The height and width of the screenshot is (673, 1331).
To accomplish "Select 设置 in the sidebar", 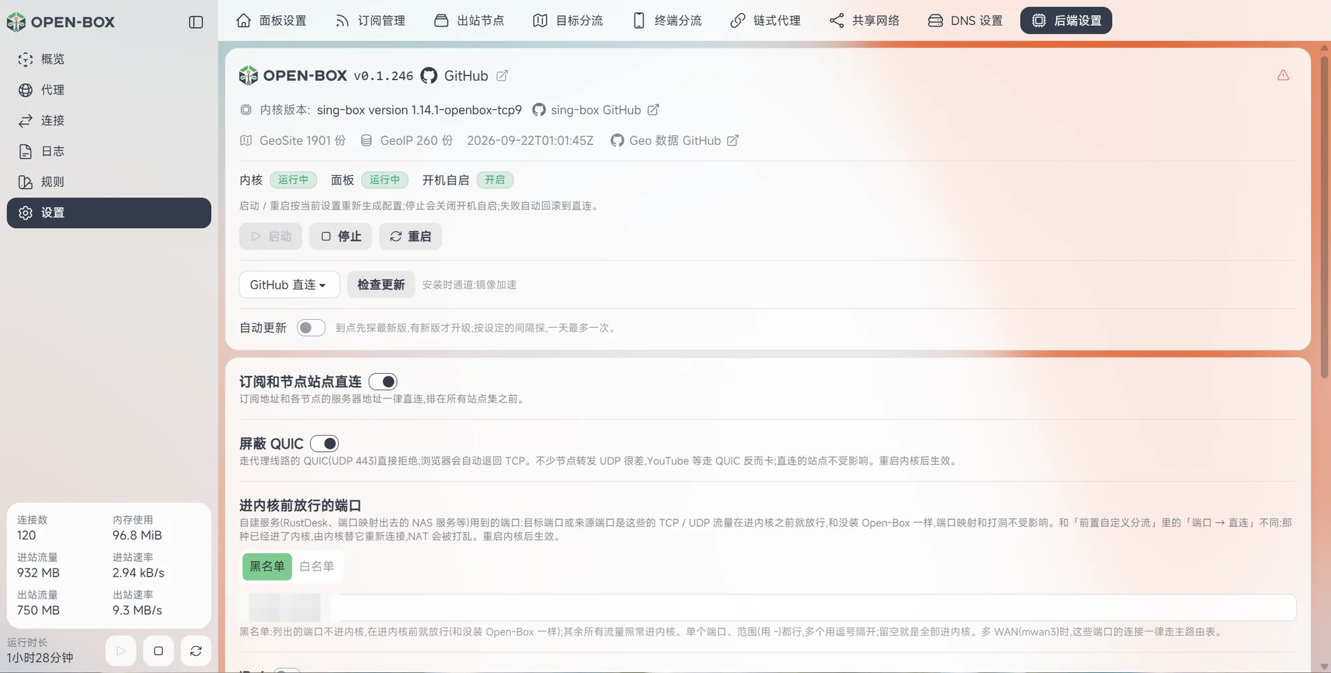I will [x=109, y=213].
